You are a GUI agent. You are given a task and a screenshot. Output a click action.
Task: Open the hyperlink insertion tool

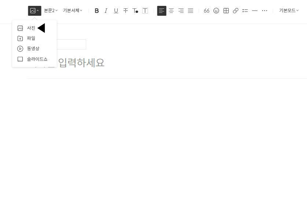(x=236, y=11)
